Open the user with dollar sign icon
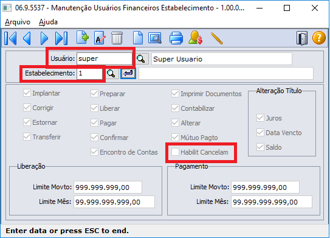 click(196, 38)
